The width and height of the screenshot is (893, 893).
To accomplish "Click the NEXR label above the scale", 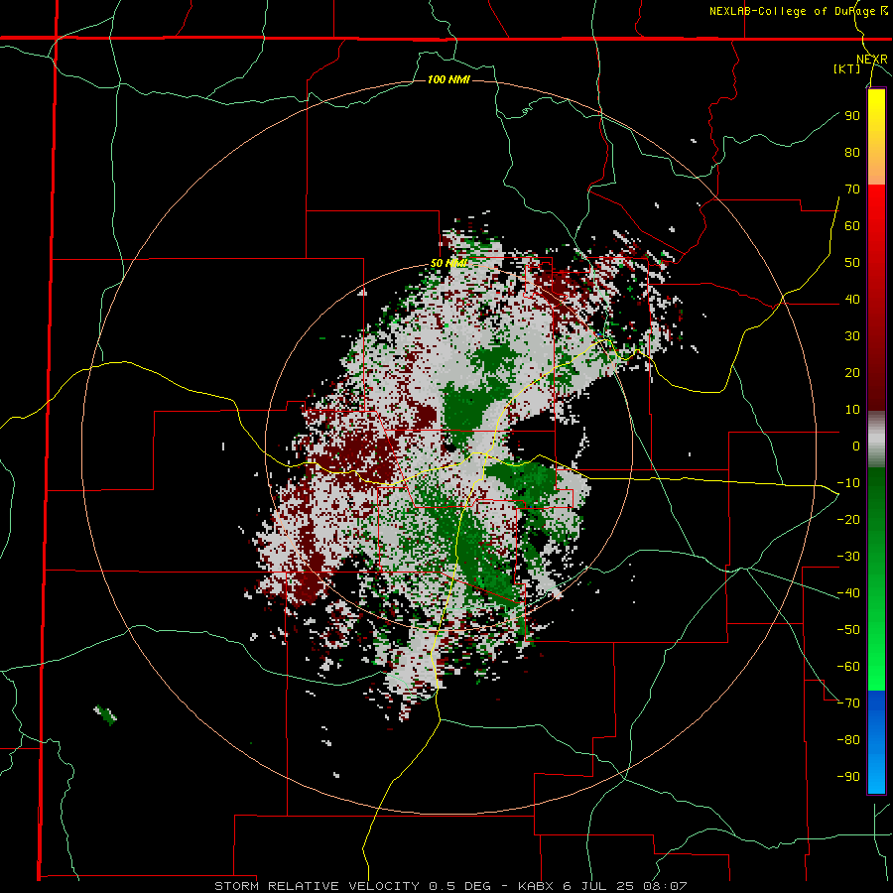I will [x=872, y=60].
